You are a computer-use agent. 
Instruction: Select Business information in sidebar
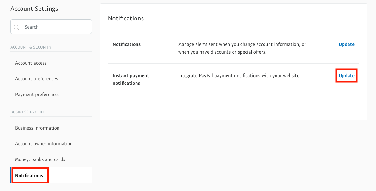coord(37,128)
